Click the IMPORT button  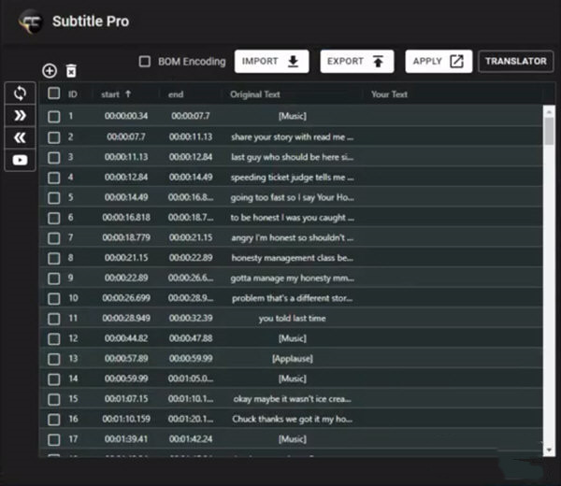click(271, 62)
